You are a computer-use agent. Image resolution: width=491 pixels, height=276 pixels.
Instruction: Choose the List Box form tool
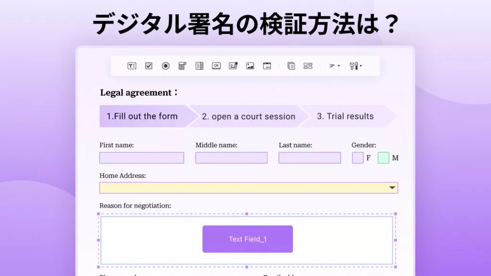pyautogui.click(x=199, y=66)
